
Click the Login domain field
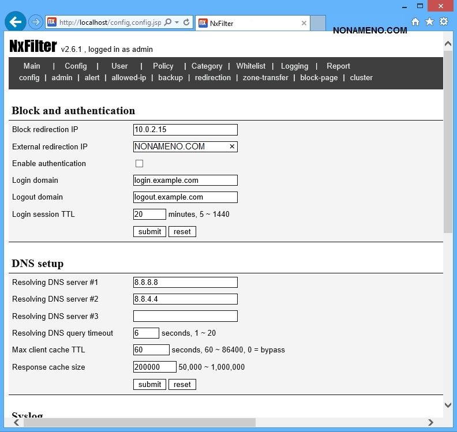click(x=185, y=181)
